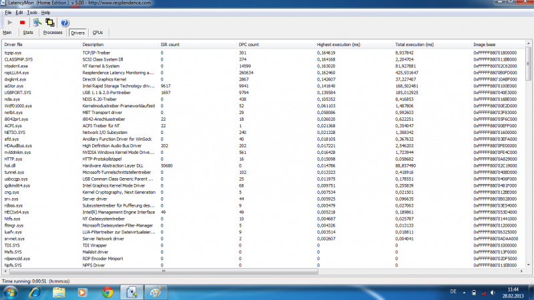Viewport: 534px width, 300px height.
Task: Select the tcpip.sys driver row
Action: coord(264,53)
